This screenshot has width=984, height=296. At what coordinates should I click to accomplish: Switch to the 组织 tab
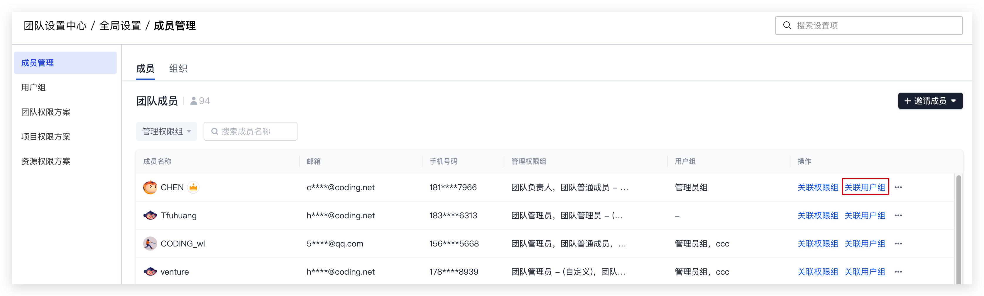[x=178, y=69]
